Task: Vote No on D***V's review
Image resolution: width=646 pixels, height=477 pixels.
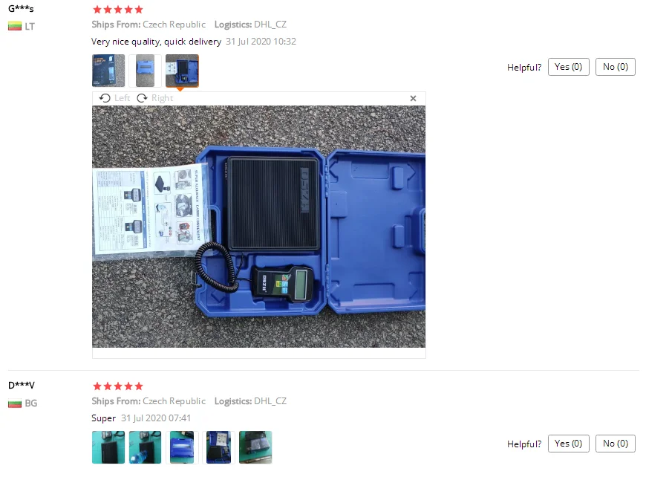Action: (615, 444)
